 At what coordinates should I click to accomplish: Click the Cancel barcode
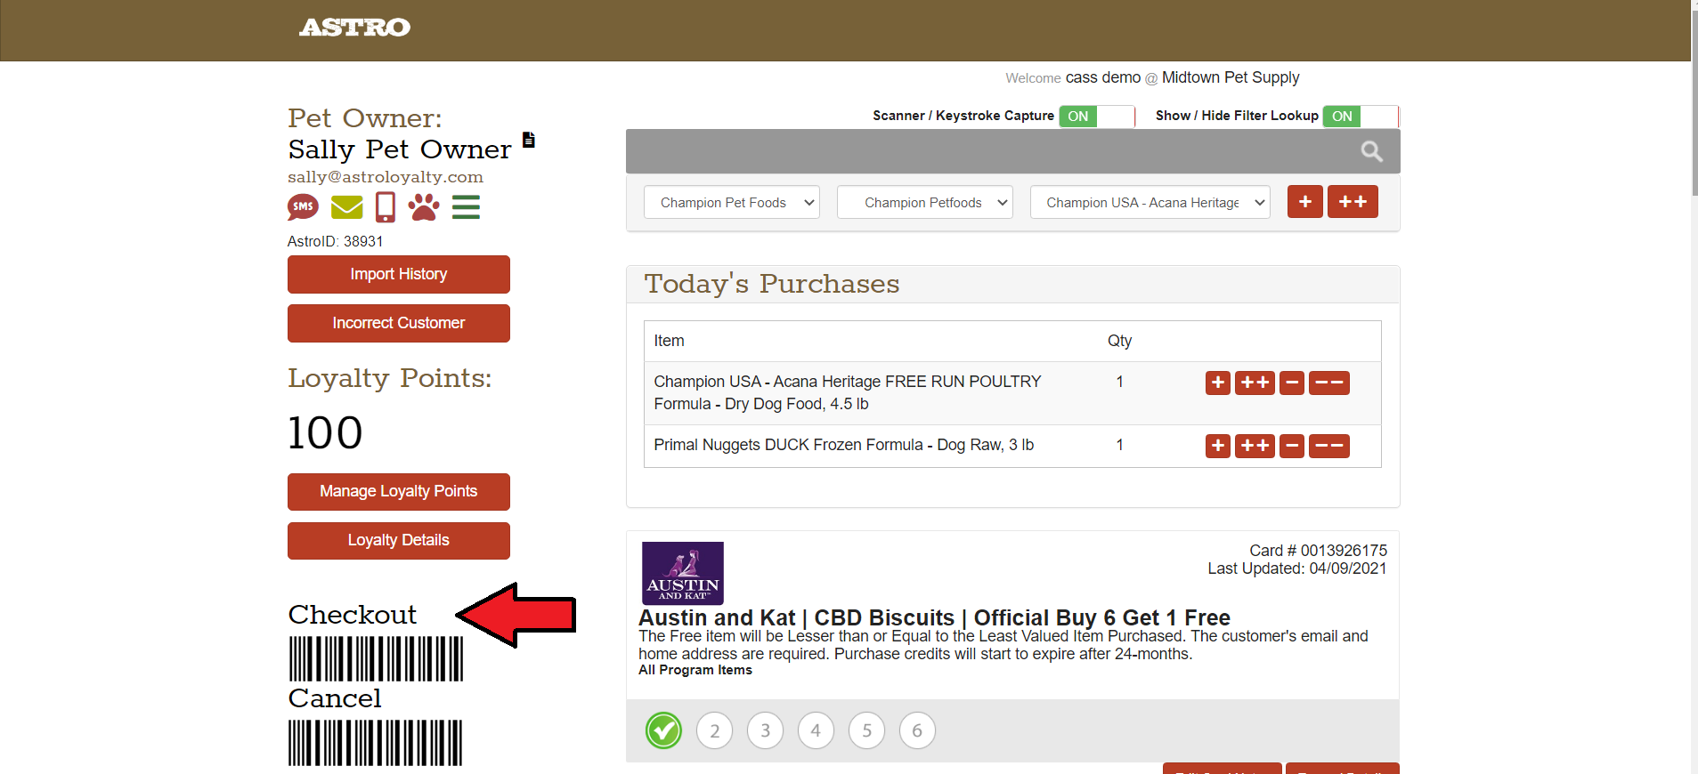tap(376, 743)
